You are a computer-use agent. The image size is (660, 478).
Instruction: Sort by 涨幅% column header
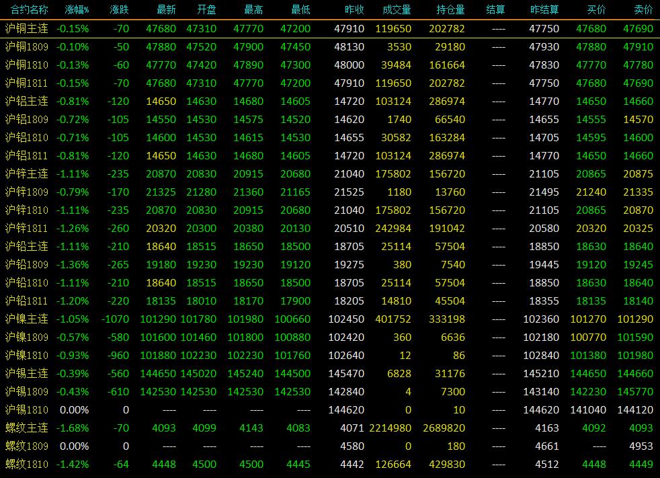click(x=77, y=9)
